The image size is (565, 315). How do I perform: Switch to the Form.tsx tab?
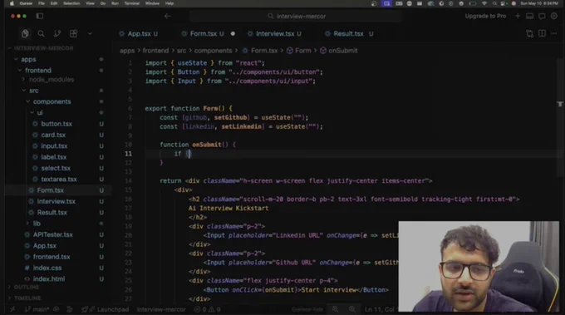click(204, 33)
